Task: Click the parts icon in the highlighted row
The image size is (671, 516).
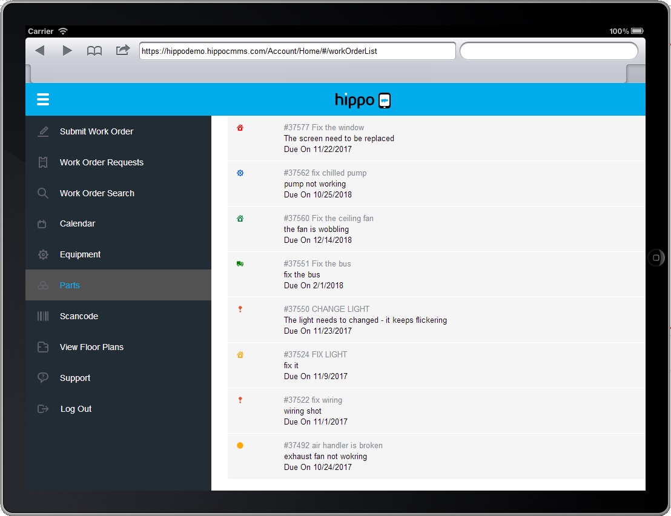Action: [x=43, y=285]
